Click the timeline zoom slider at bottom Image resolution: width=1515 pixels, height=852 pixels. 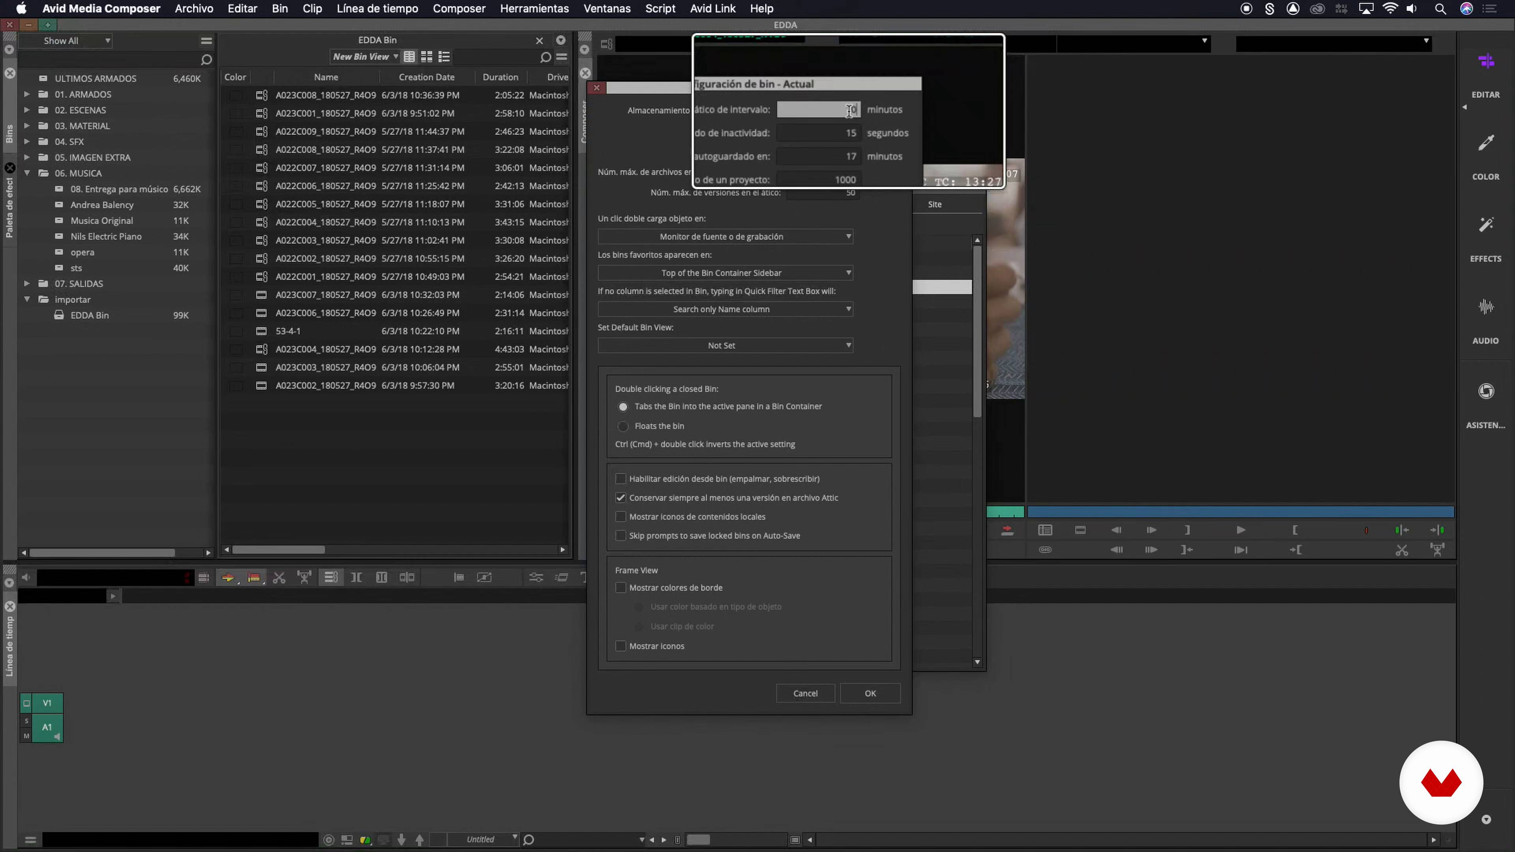[698, 840]
